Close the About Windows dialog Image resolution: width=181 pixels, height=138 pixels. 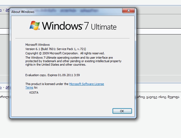point(128,10)
